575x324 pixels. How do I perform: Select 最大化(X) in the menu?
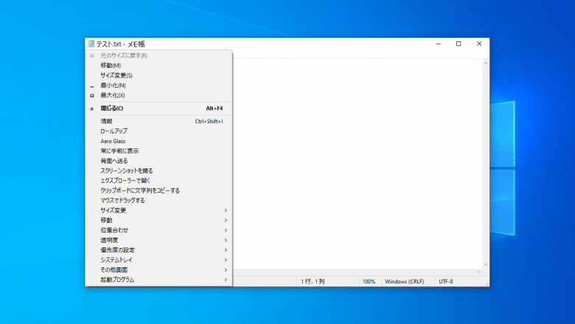(x=158, y=95)
